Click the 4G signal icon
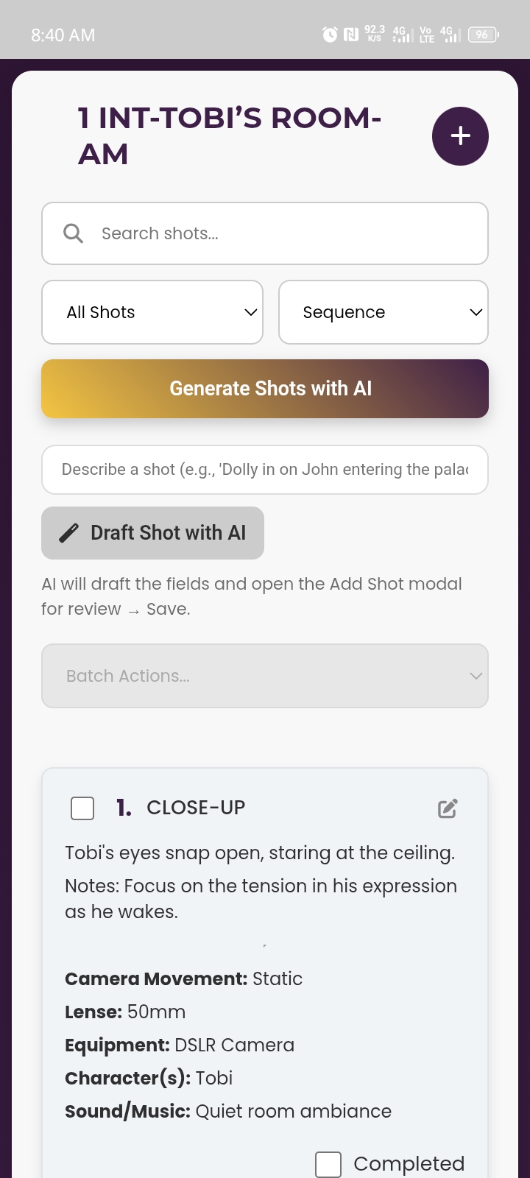The image size is (530, 1178). click(x=398, y=34)
